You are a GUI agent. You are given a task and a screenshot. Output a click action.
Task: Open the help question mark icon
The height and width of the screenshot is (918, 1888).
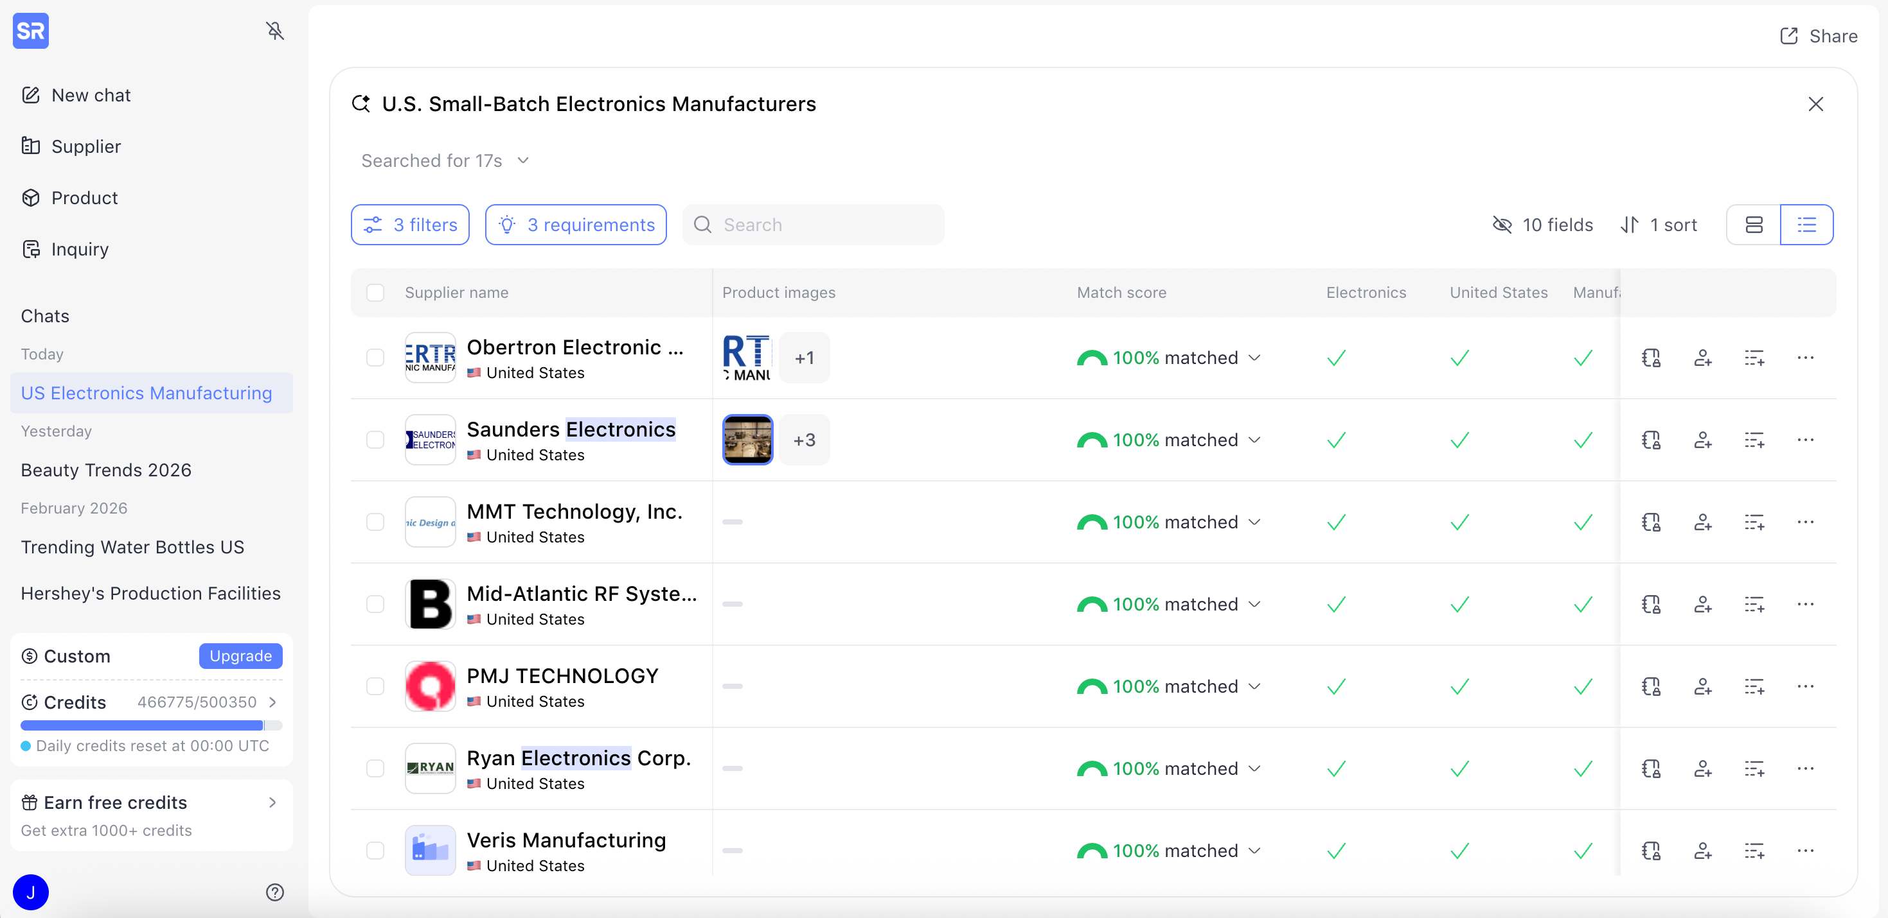click(x=275, y=892)
